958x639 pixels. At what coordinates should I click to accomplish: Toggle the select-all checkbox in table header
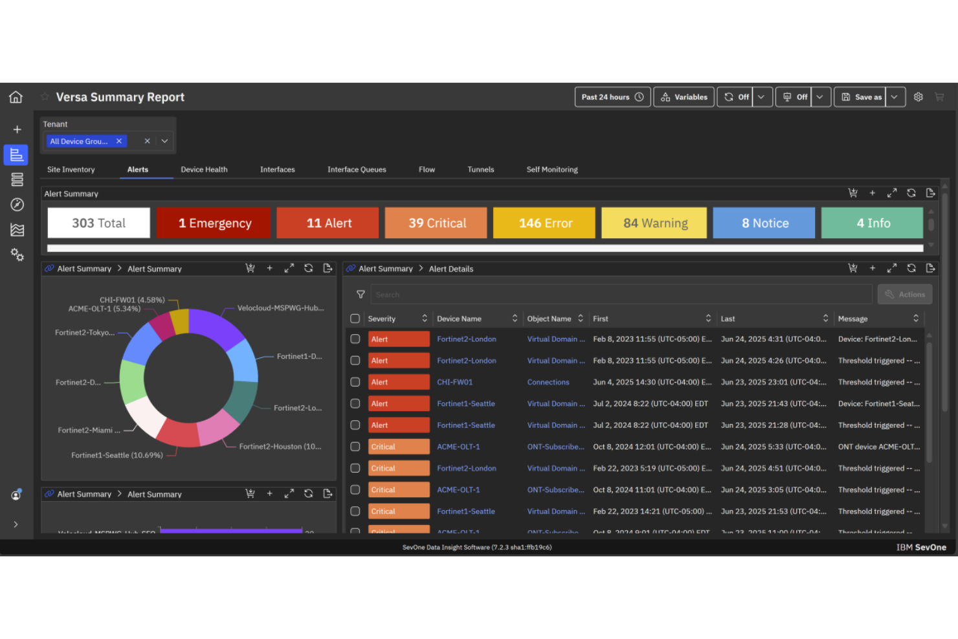pyautogui.click(x=355, y=319)
